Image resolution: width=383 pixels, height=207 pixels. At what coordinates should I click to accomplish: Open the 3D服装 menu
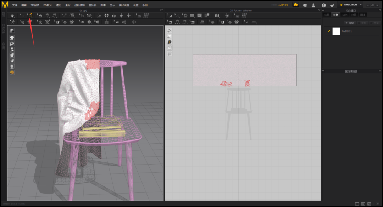click(x=35, y=5)
